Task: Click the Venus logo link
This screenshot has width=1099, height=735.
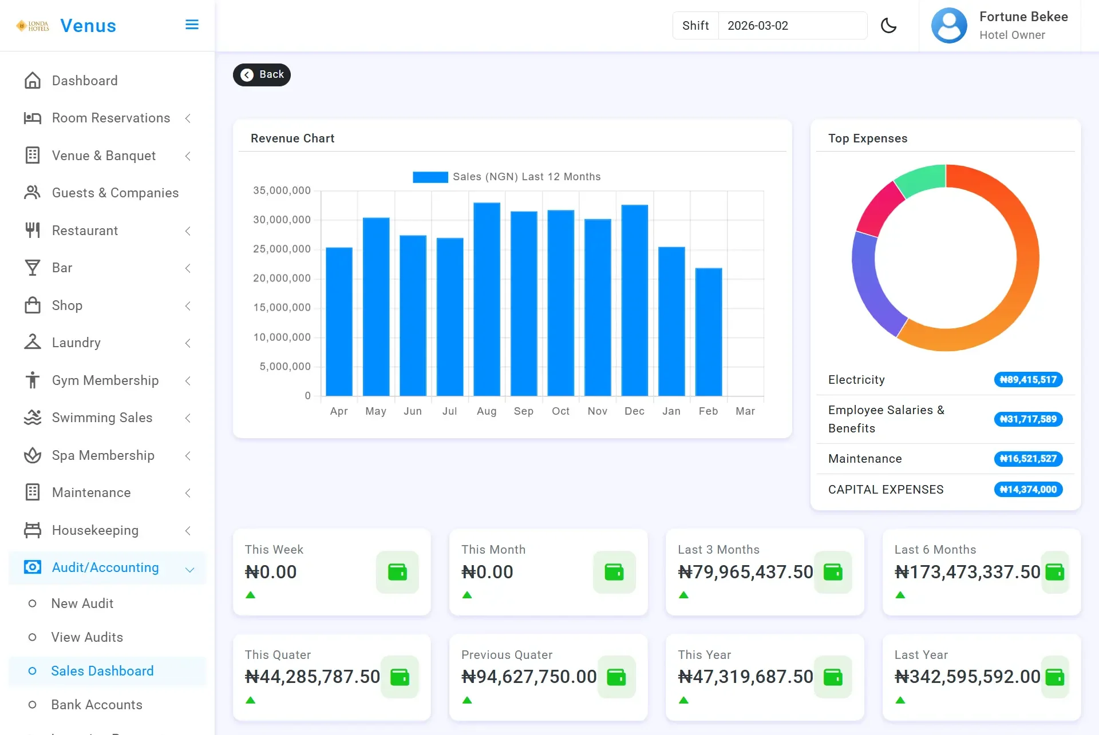Action: coord(88,26)
